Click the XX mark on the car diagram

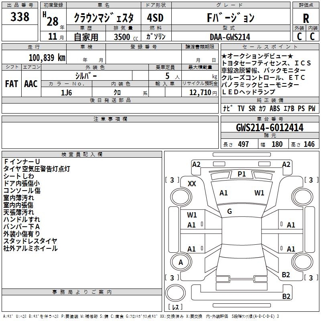[192, 183]
